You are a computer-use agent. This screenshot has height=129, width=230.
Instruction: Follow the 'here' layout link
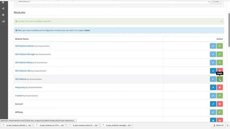tap(87, 30)
